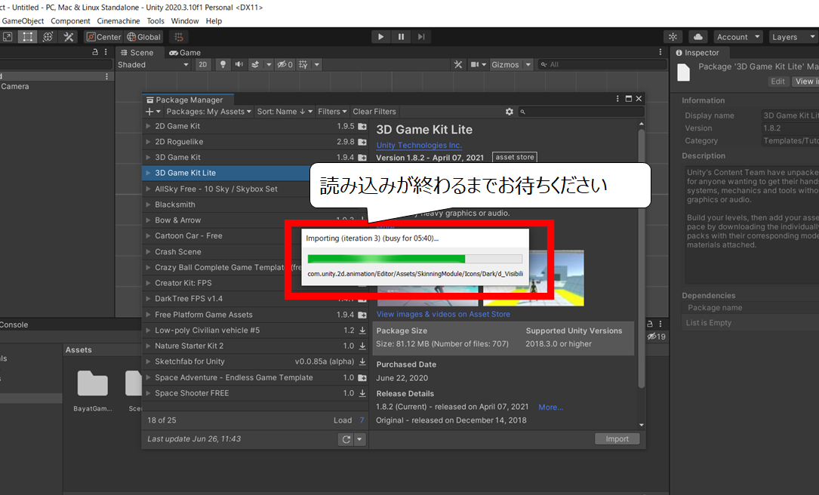Open the Cinemachine menu
819x495 pixels.
click(x=119, y=21)
